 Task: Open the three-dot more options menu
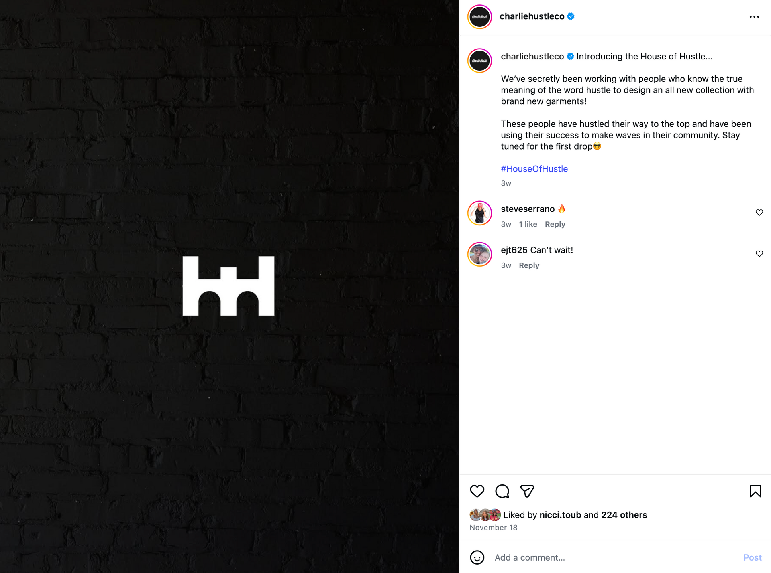click(754, 17)
